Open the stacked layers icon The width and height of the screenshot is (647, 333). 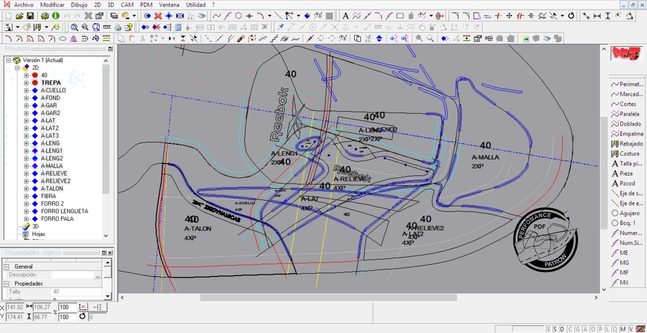click(114, 16)
